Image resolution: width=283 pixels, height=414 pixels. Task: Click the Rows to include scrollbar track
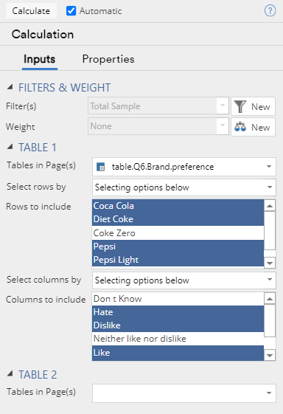[270, 235]
